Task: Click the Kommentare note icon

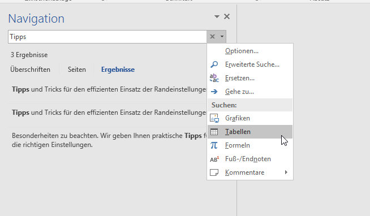Action: (214, 172)
